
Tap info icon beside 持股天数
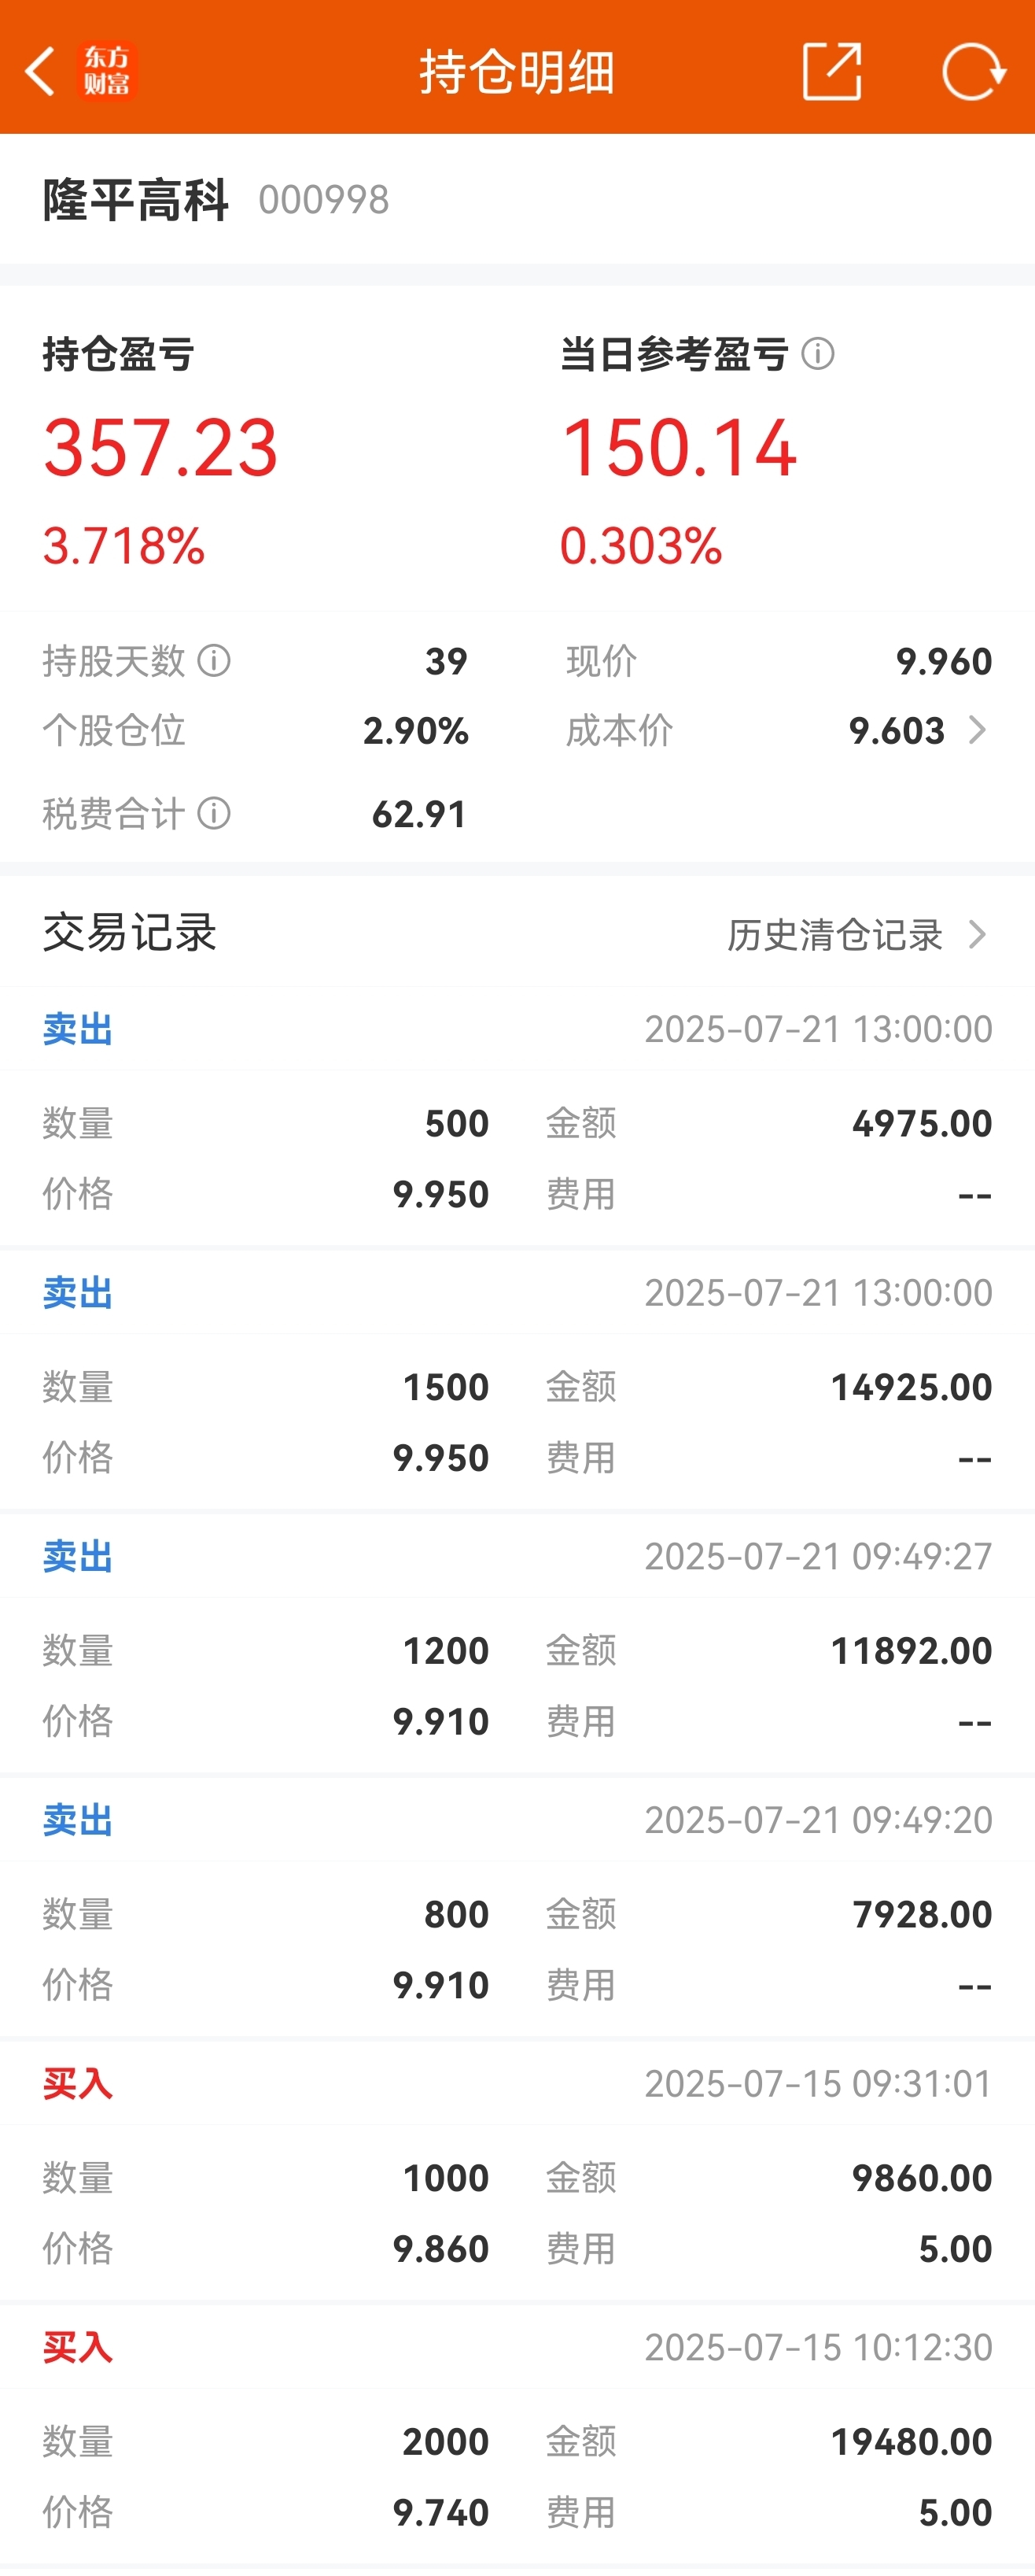pyautogui.click(x=214, y=660)
